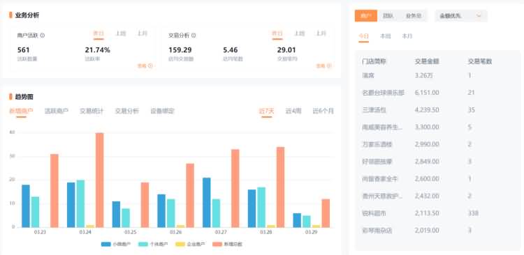Select 上周 in the 商户活跃 card
Screen dimensions: 524x255
tap(121, 33)
